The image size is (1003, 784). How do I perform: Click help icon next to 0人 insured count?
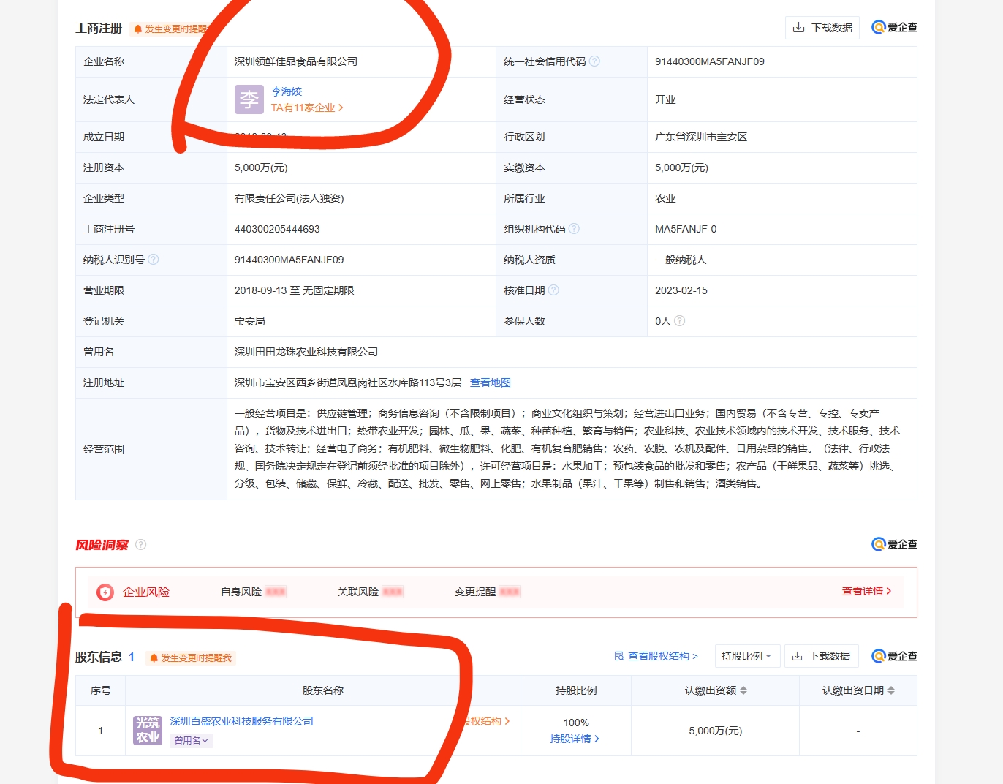pos(679,321)
